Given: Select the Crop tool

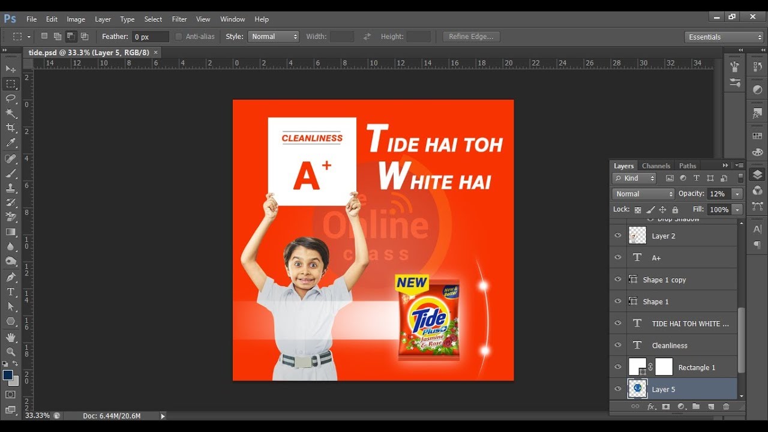Looking at the screenshot, I should click(11, 128).
